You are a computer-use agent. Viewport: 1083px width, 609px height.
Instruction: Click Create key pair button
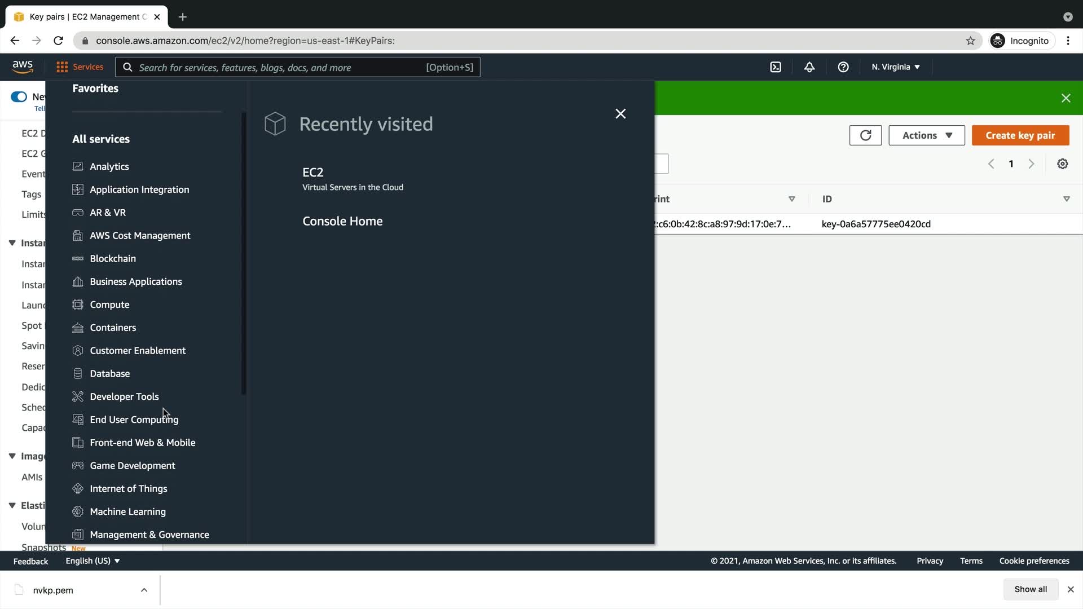1020,135
